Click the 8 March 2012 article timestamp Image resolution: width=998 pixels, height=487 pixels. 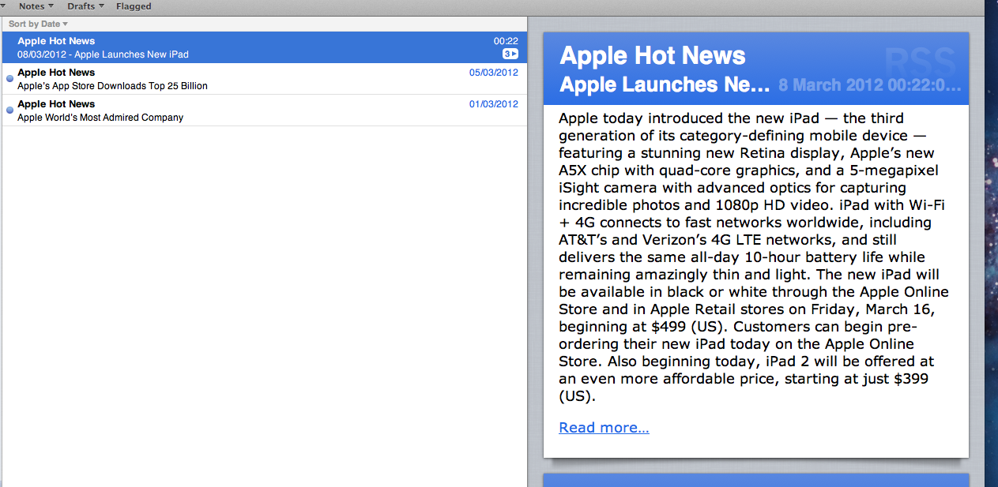tap(870, 85)
